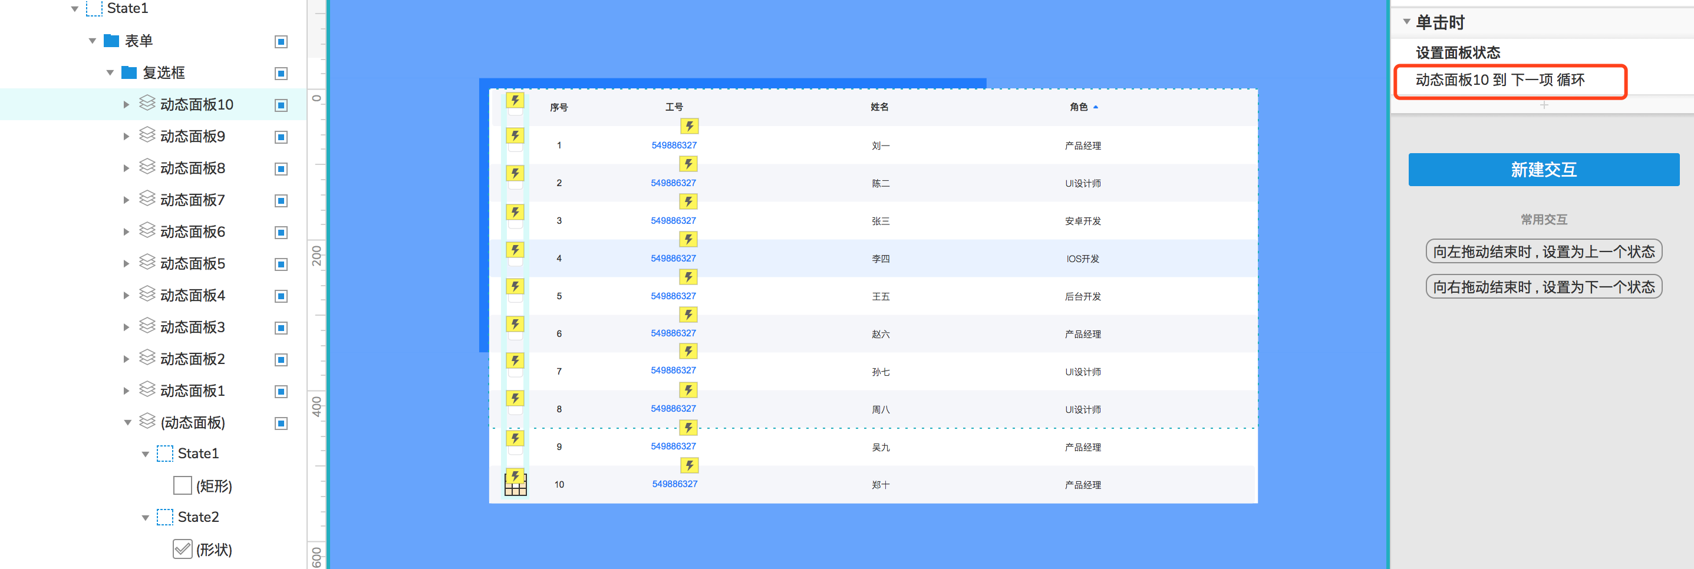Click the layers icon of 动态面板5

[x=147, y=262]
